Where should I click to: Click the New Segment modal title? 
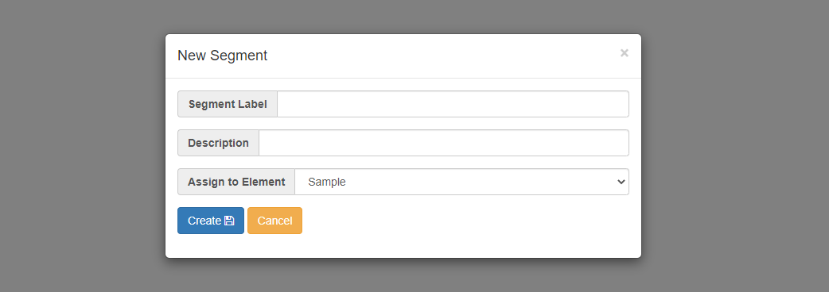(x=222, y=56)
